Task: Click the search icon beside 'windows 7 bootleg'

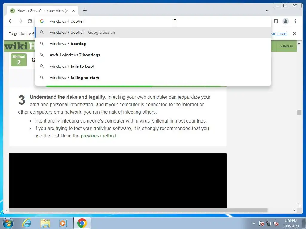Action: click(42, 44)
